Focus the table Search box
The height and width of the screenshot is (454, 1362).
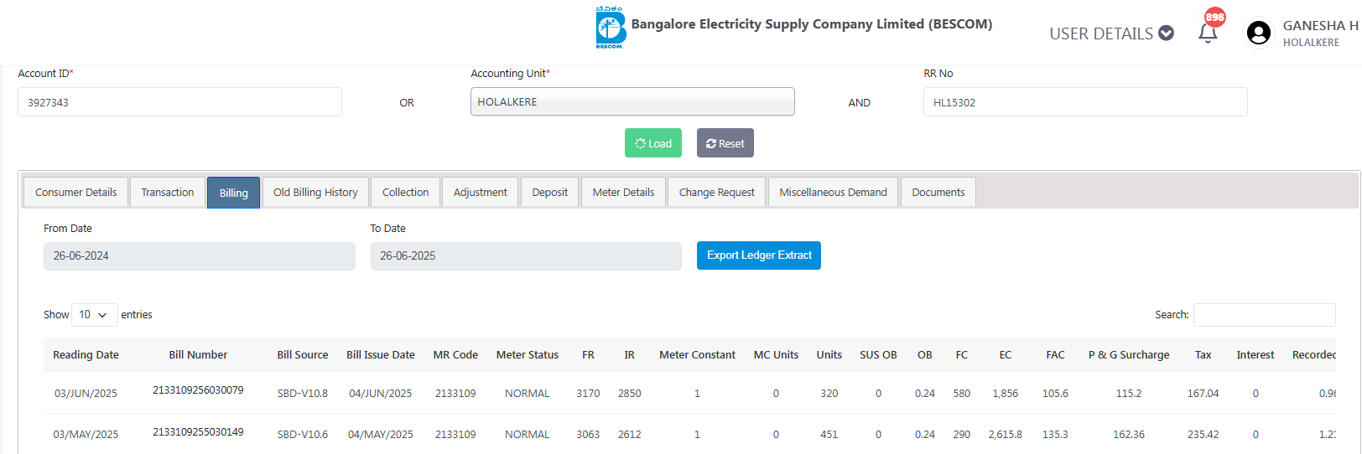pos(1265,315)
